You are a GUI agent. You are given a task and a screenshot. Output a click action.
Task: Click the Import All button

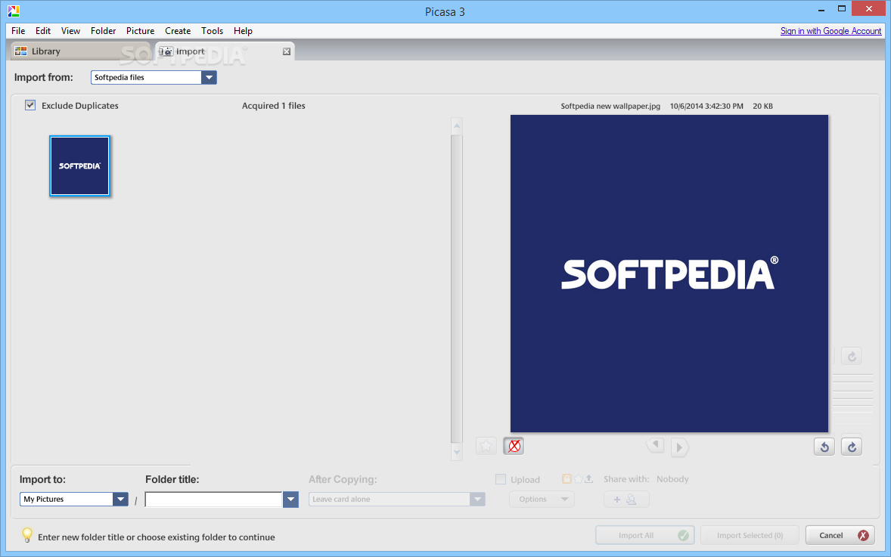(x=645, y=535)
